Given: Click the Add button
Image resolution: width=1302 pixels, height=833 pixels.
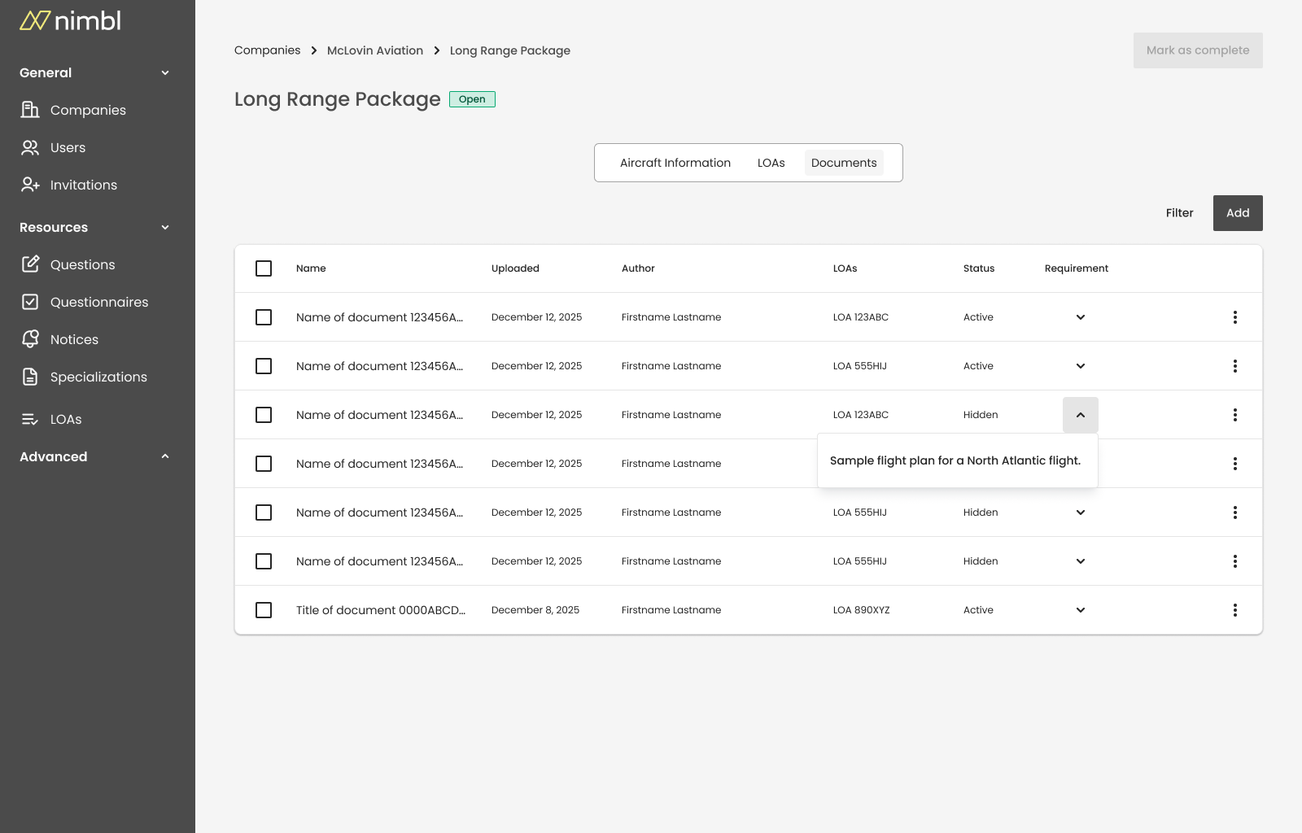Looking at the screenshot, I should 1238,213.
